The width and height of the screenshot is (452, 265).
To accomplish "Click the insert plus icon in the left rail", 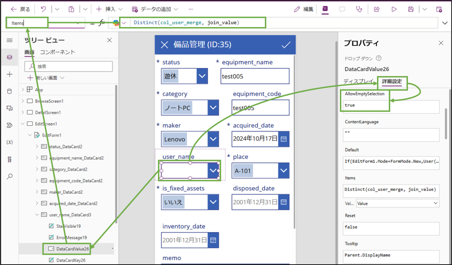I will click(10, 74).
